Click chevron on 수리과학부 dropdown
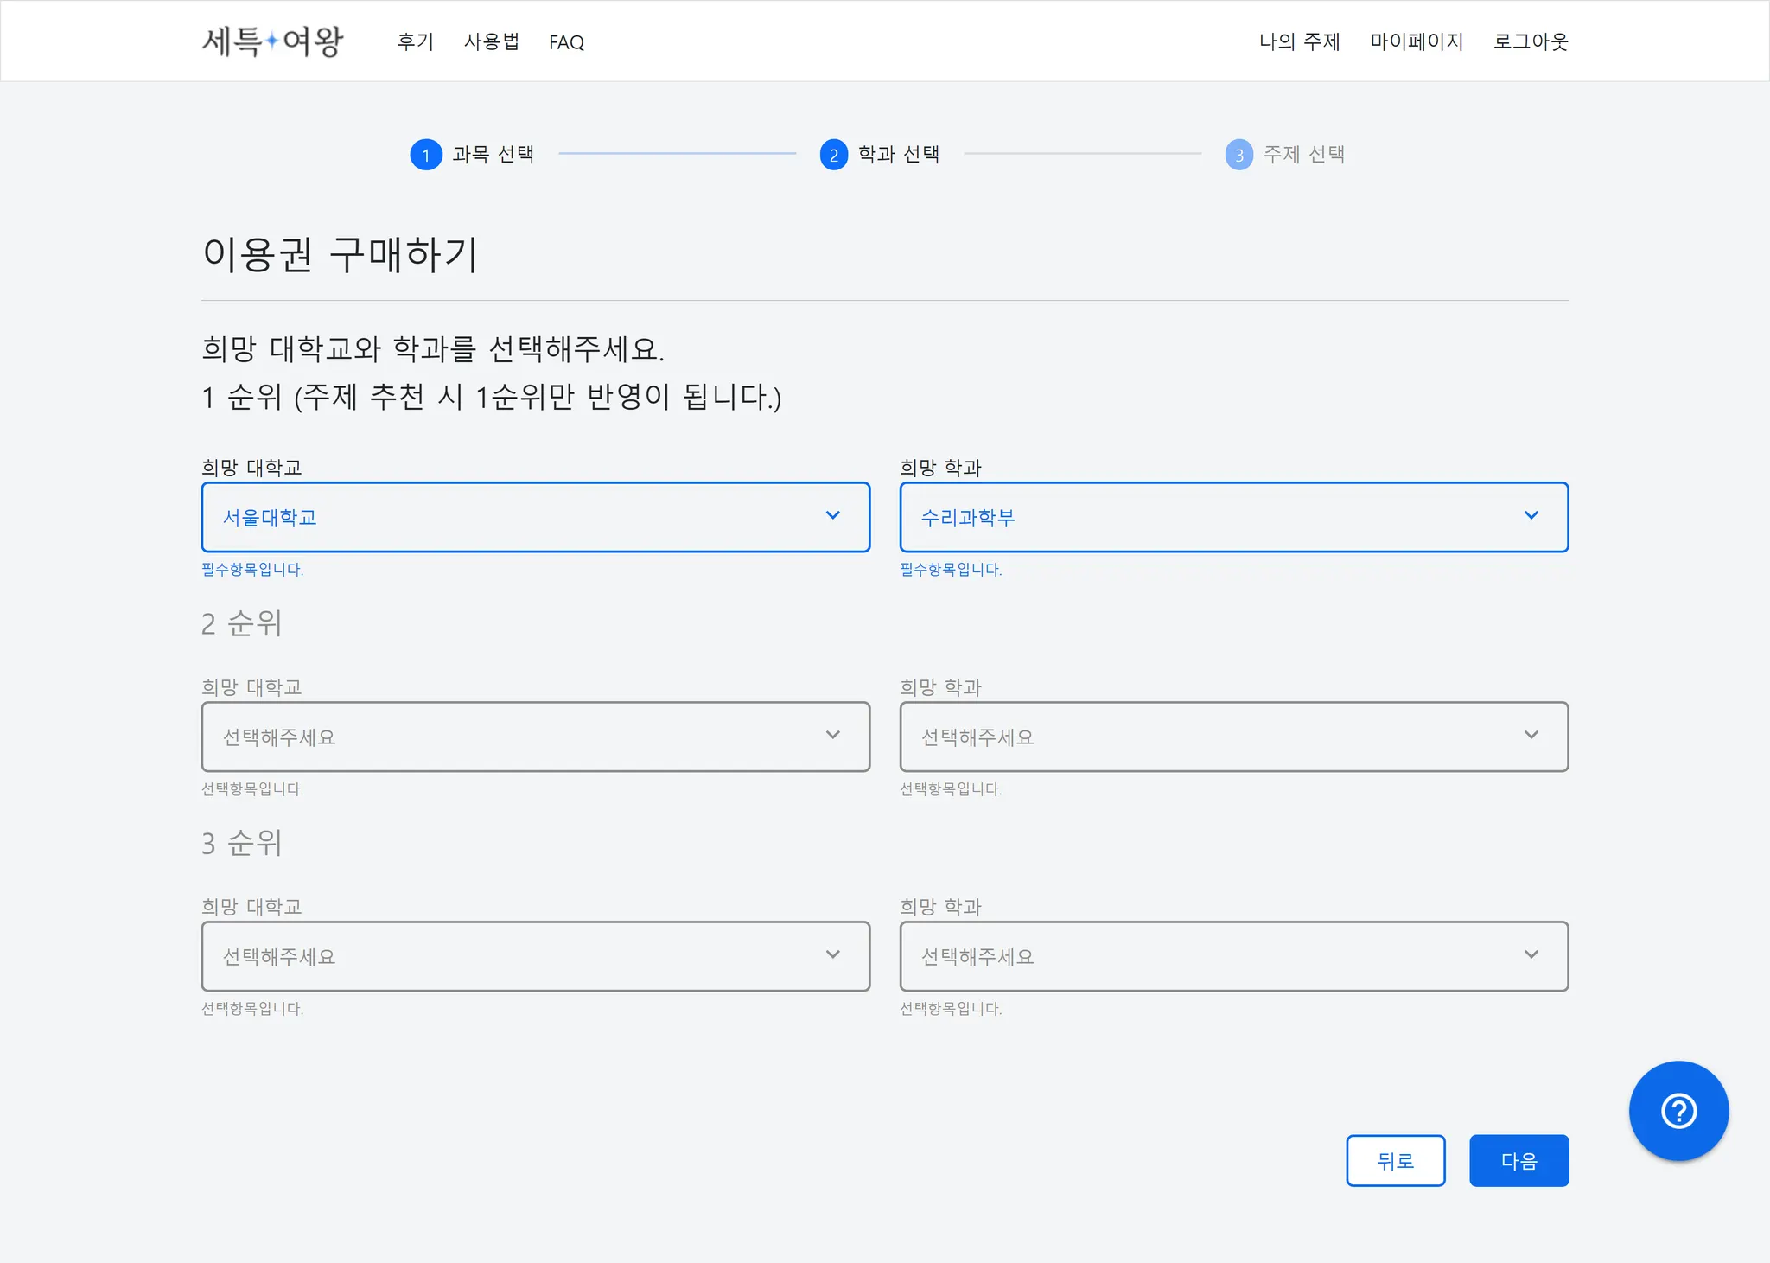The image size is (1770, 1263). 1531,516
